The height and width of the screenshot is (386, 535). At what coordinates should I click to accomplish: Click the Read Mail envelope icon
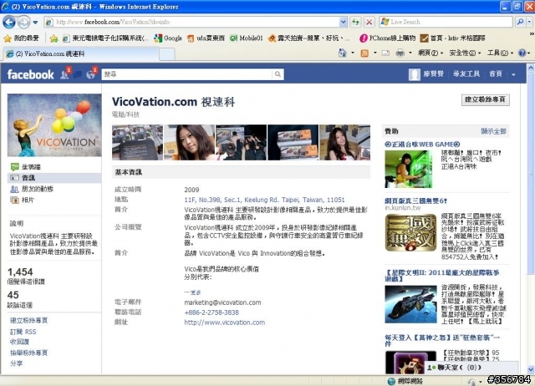(385, 53)
